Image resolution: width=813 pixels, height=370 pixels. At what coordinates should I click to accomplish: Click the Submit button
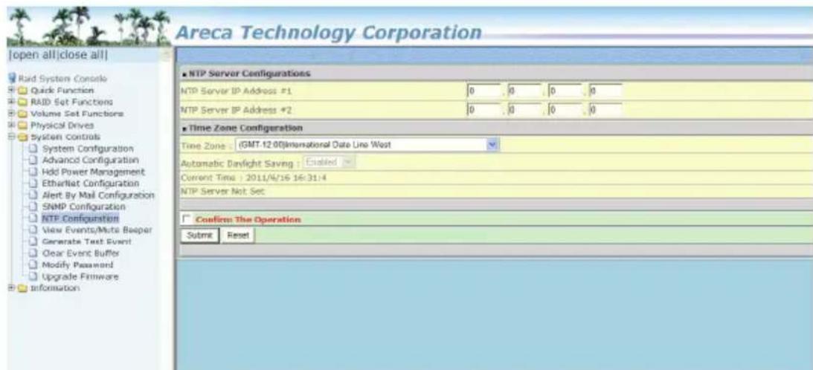click(199, 236)
